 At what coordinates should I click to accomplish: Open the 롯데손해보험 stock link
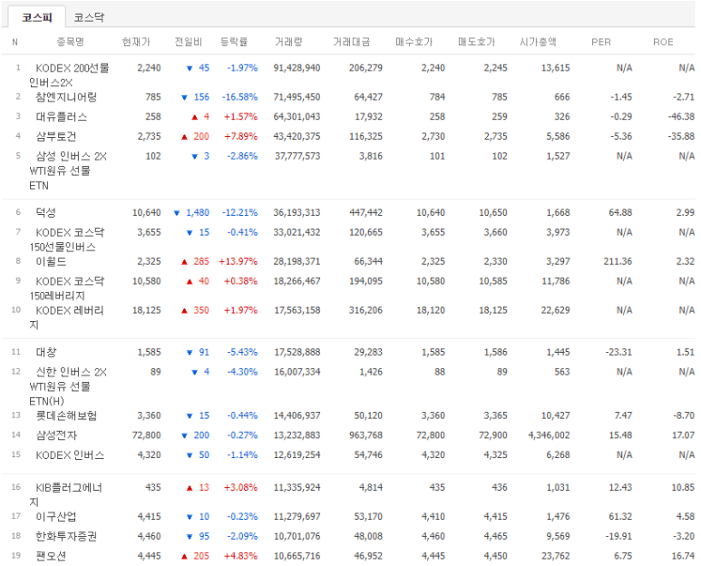coord(66,415)
